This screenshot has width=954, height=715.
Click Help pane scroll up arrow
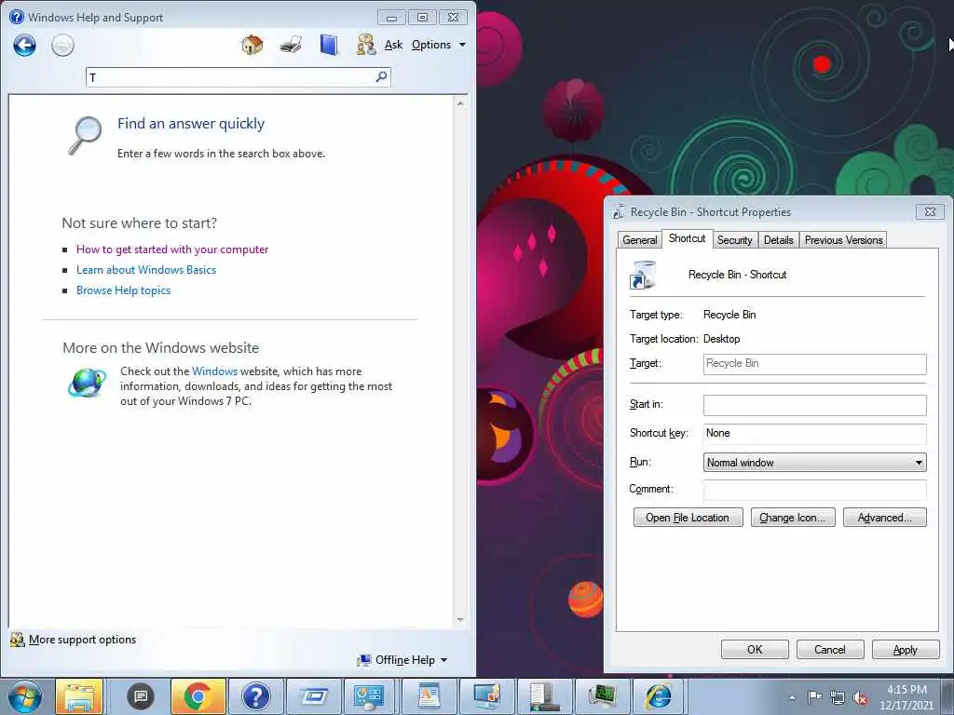[460, 104]
